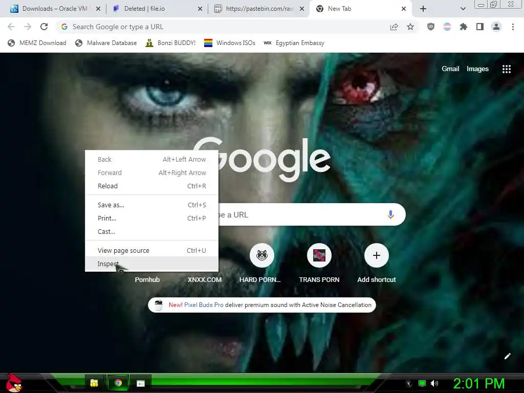This screenshot has width=524, height=393.
Task: Click the 2:01 PM taskbar clock
Action: pos(479,383)
